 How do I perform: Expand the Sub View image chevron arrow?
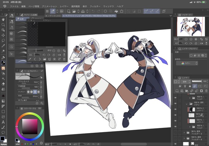[x=34, y=23]
